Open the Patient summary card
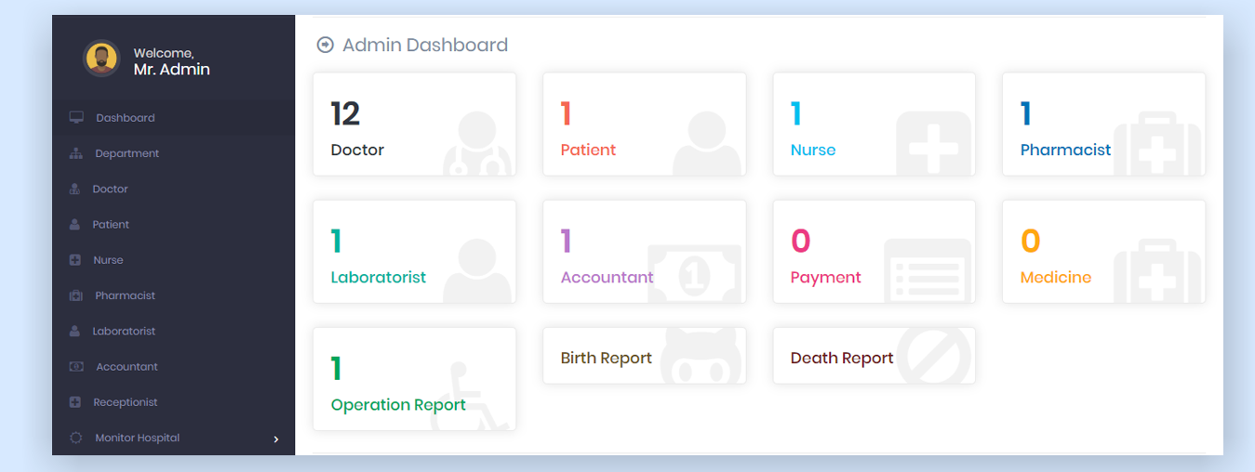Screen dimensions: 1255x472 coord(644,125)
